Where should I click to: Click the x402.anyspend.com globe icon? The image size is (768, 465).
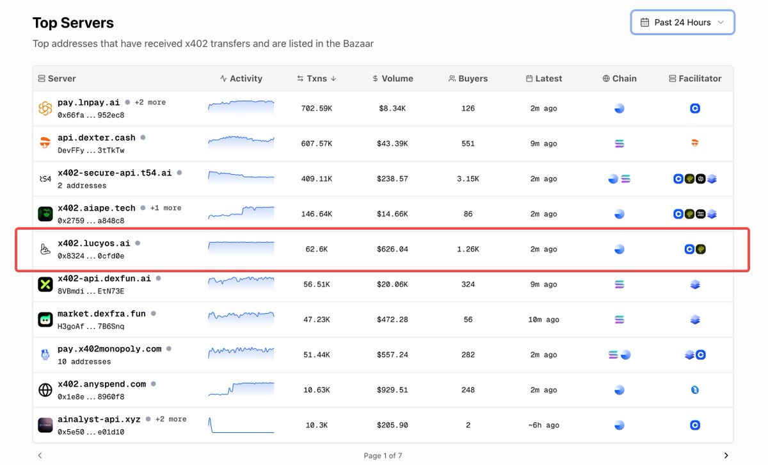(45, 390)
